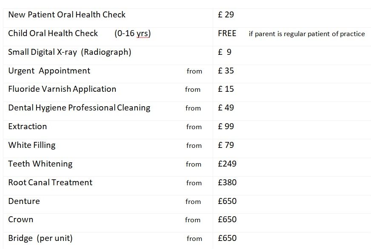Select the £380 Root Canal price
The image size is (371, 249).
click(227, 182)
